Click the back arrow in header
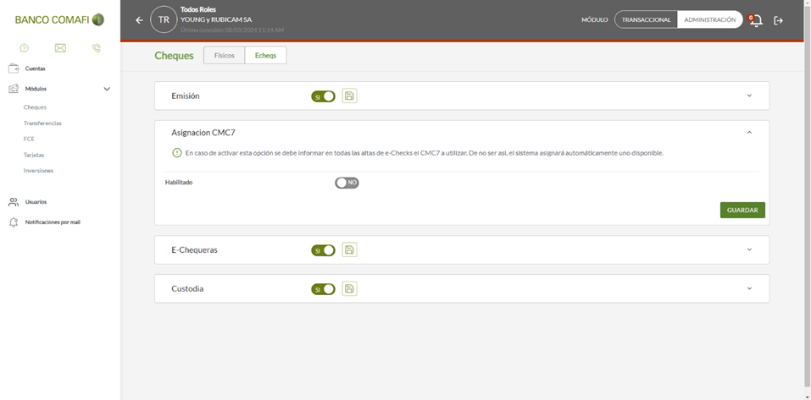Viewport: 811px width, 400px height. pyautogui.click(x=139, y=20)
